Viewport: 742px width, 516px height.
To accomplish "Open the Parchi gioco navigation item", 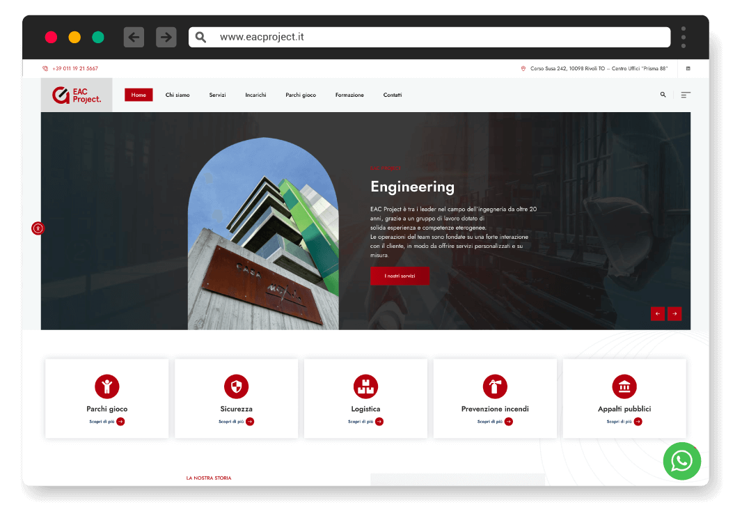I will (x=301, y=95).
